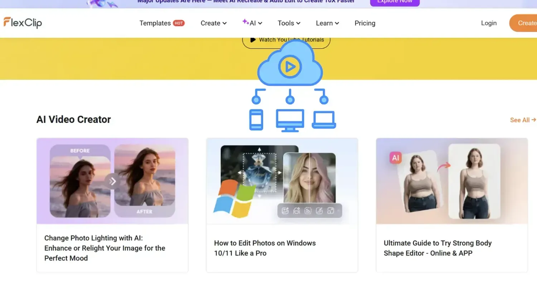Open the Pricing page from the navbar
This screenshot has width=537, height=302.
tap(365, 23)
